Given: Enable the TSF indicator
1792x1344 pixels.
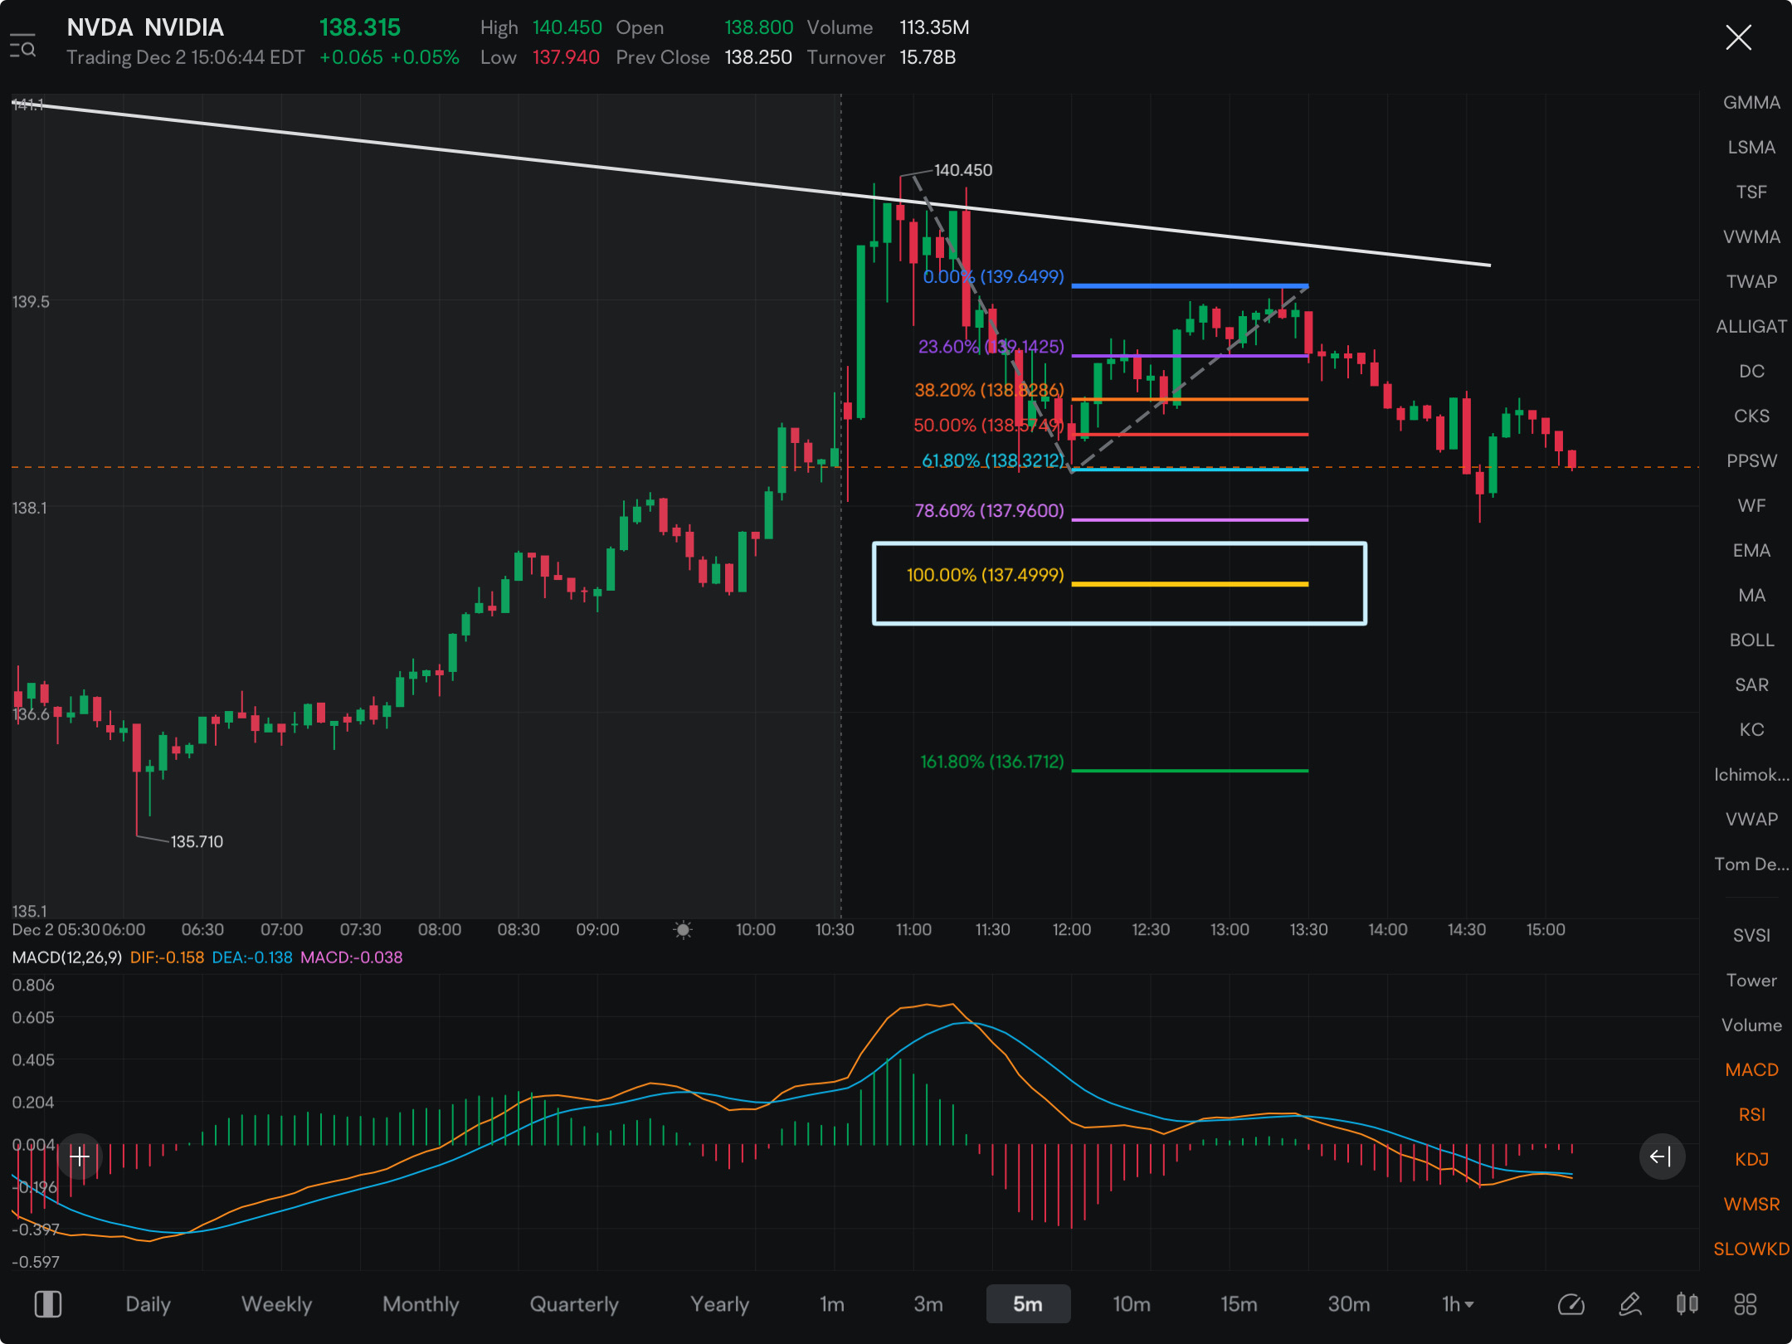Looking at the screenshot, I should pos(1751,192).
